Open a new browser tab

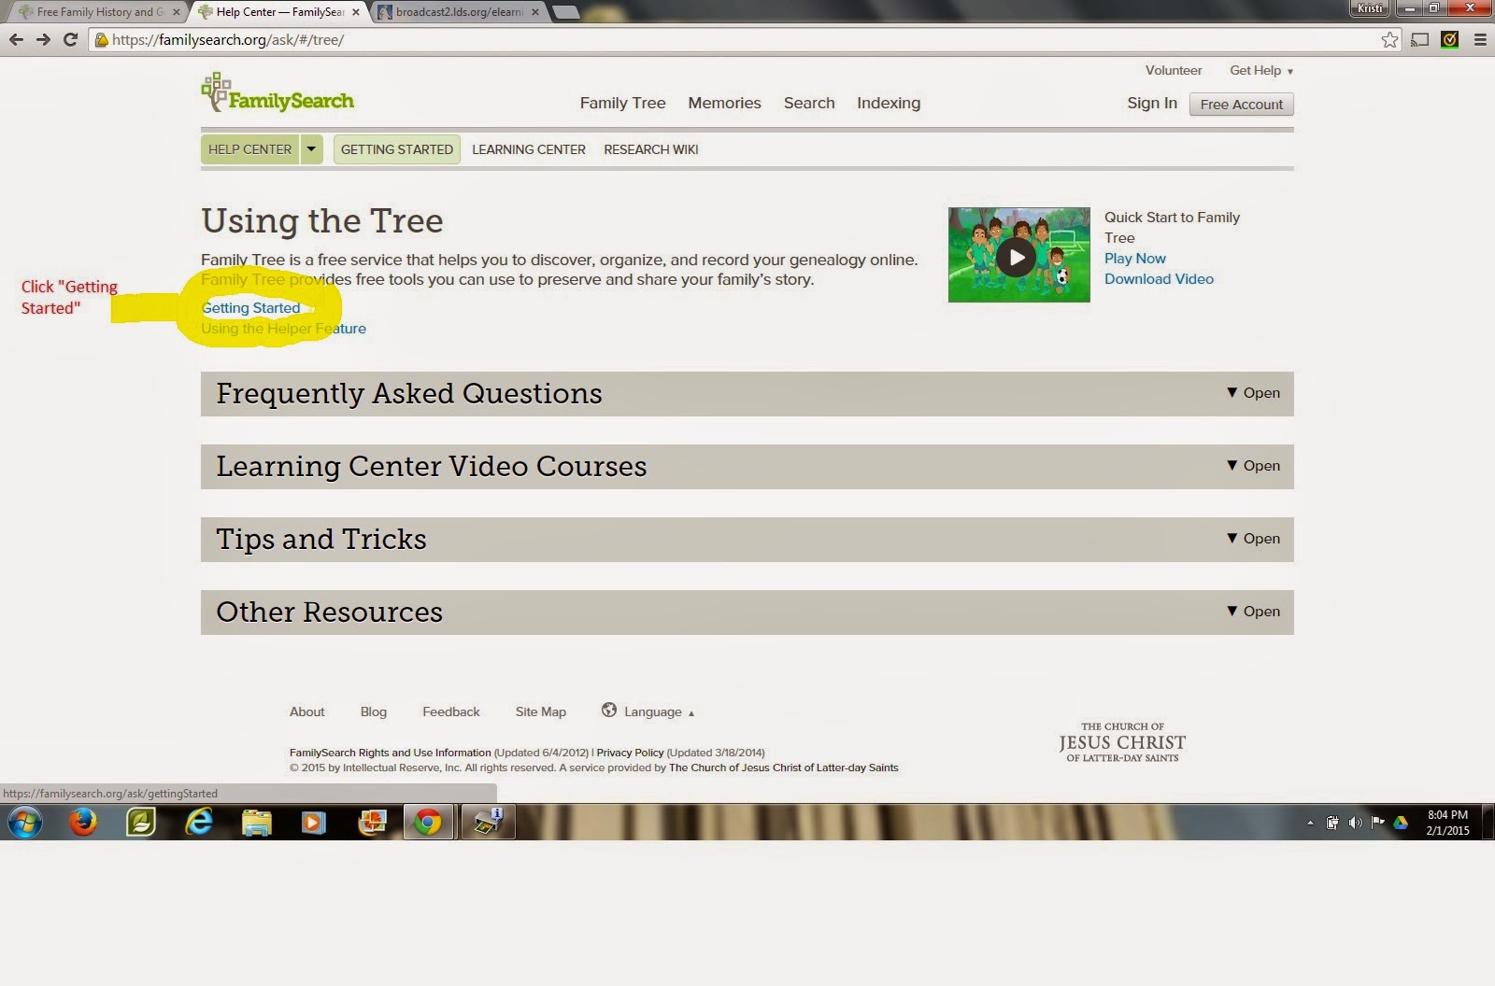tap(565, 12)
